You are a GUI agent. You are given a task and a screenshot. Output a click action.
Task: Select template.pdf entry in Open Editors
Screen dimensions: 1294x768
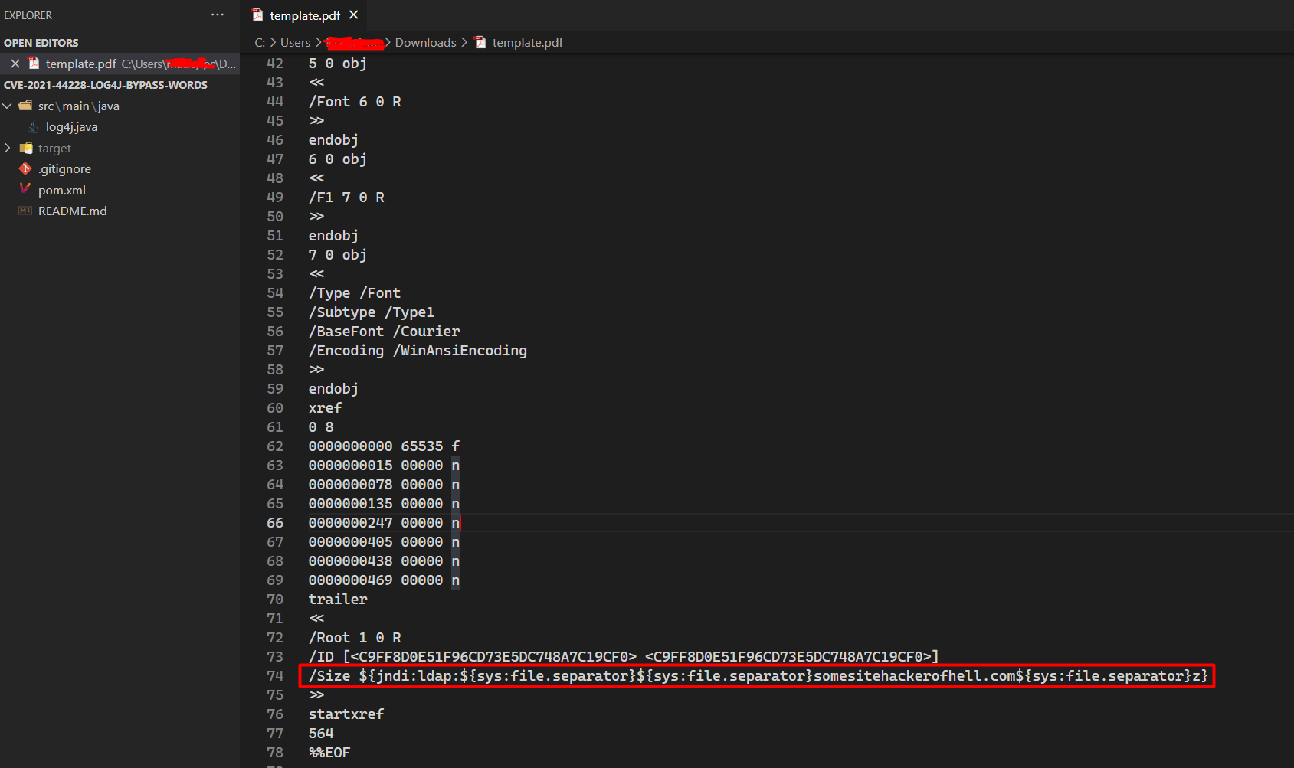click(x=120, y=64)
